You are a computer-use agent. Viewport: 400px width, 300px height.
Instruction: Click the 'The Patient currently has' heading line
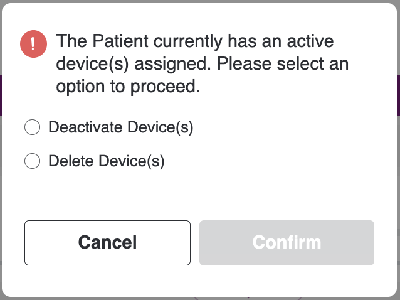coord(194,41)
